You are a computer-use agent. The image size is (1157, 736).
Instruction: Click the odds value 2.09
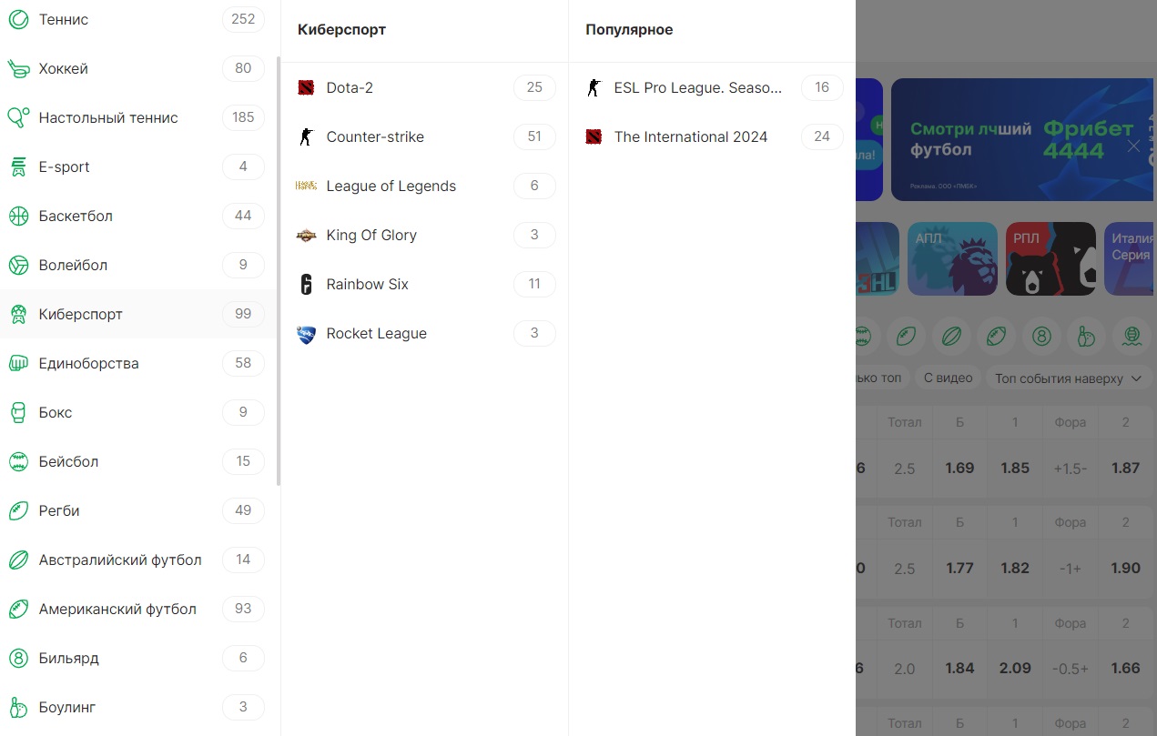pyautogui.click(x=1015, y=668)
